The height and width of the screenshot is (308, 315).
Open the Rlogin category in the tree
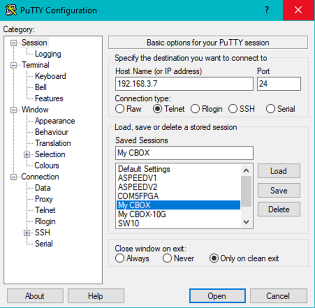(45, 222)
